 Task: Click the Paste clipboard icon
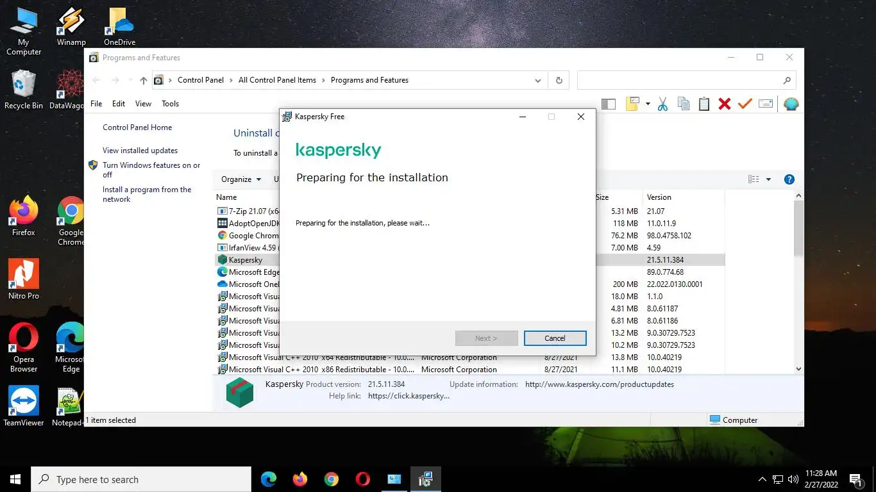point(704,104)
